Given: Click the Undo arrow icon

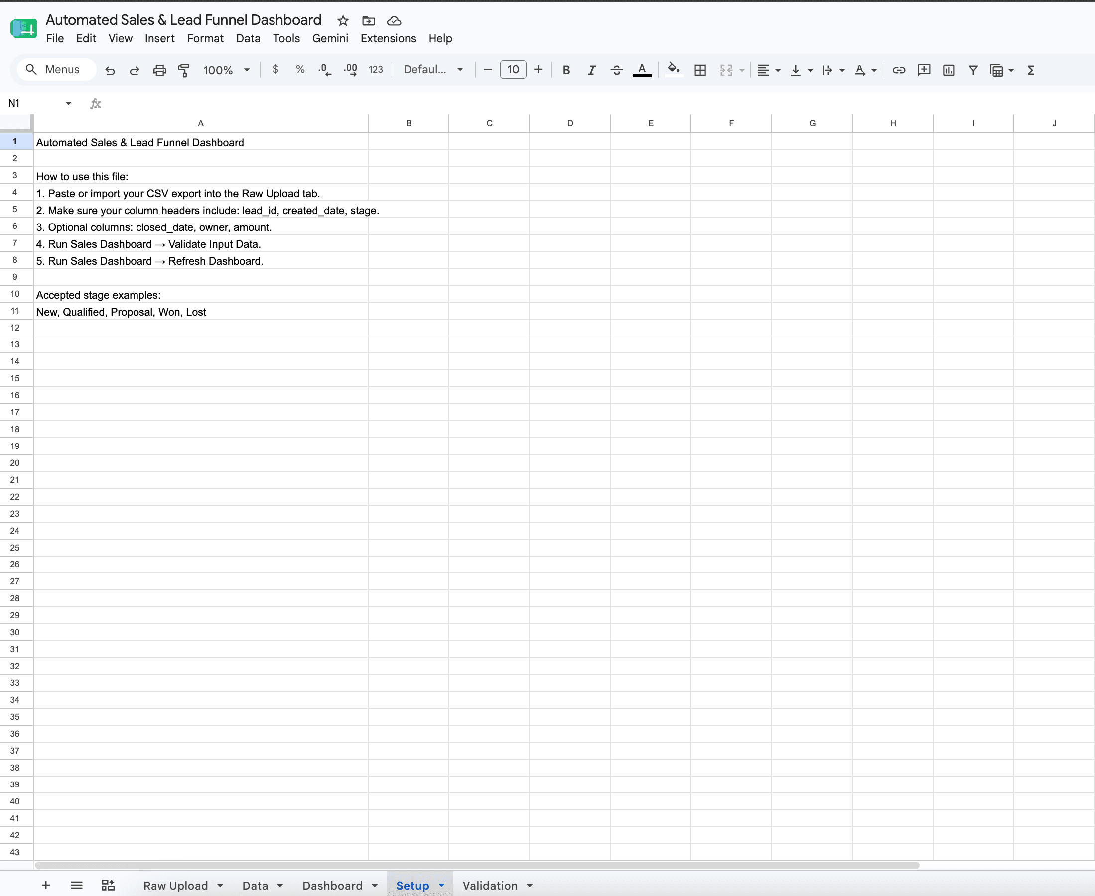Looking at the screenshot, I should [x=110, y=70].
